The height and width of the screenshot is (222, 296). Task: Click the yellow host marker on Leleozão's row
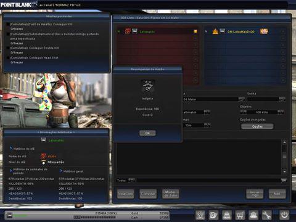coord(195,31)
